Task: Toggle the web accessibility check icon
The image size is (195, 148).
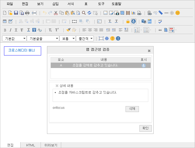Action: point(134,21)
